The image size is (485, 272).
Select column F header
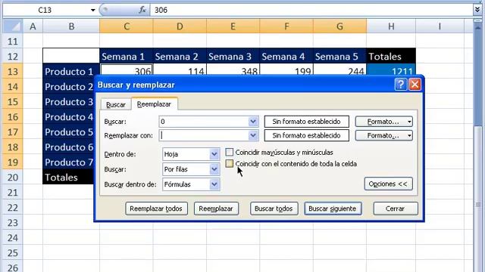point(286,26)
